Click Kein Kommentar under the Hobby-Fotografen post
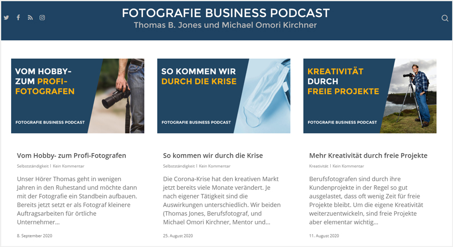The image size is (453, 247). [x=68, y=166]
